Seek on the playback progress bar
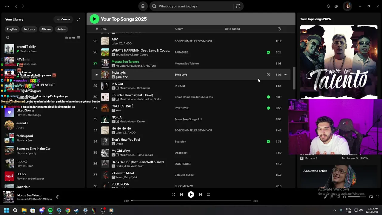Viewport: 382px width, 215px height. (x=191, y=201)
